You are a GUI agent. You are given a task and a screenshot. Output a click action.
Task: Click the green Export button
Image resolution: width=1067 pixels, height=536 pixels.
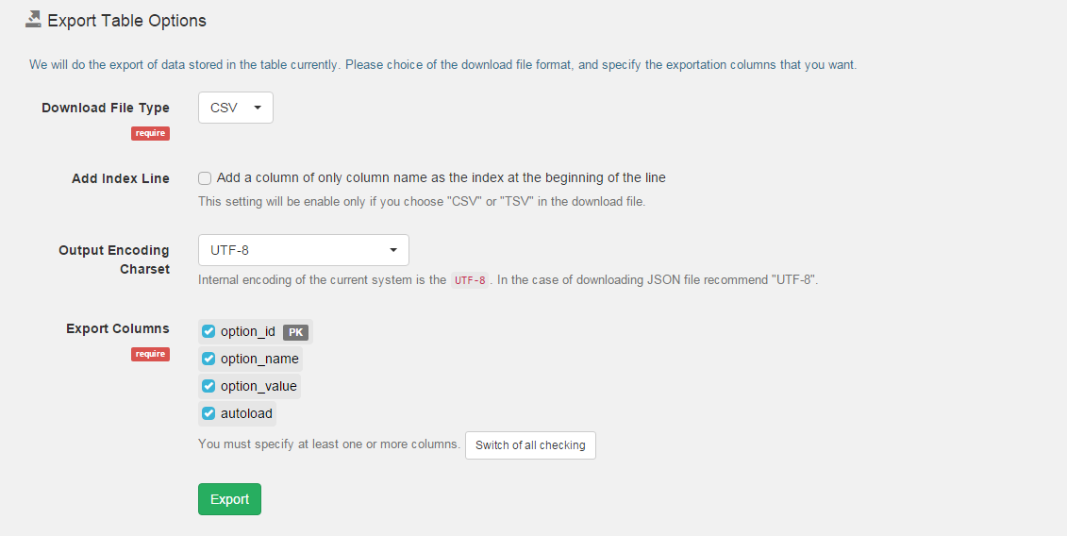229,499
